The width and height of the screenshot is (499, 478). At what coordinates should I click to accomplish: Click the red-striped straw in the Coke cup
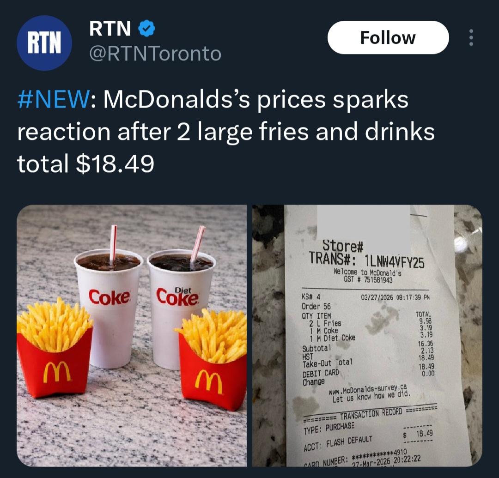click(x=113, y=243)
